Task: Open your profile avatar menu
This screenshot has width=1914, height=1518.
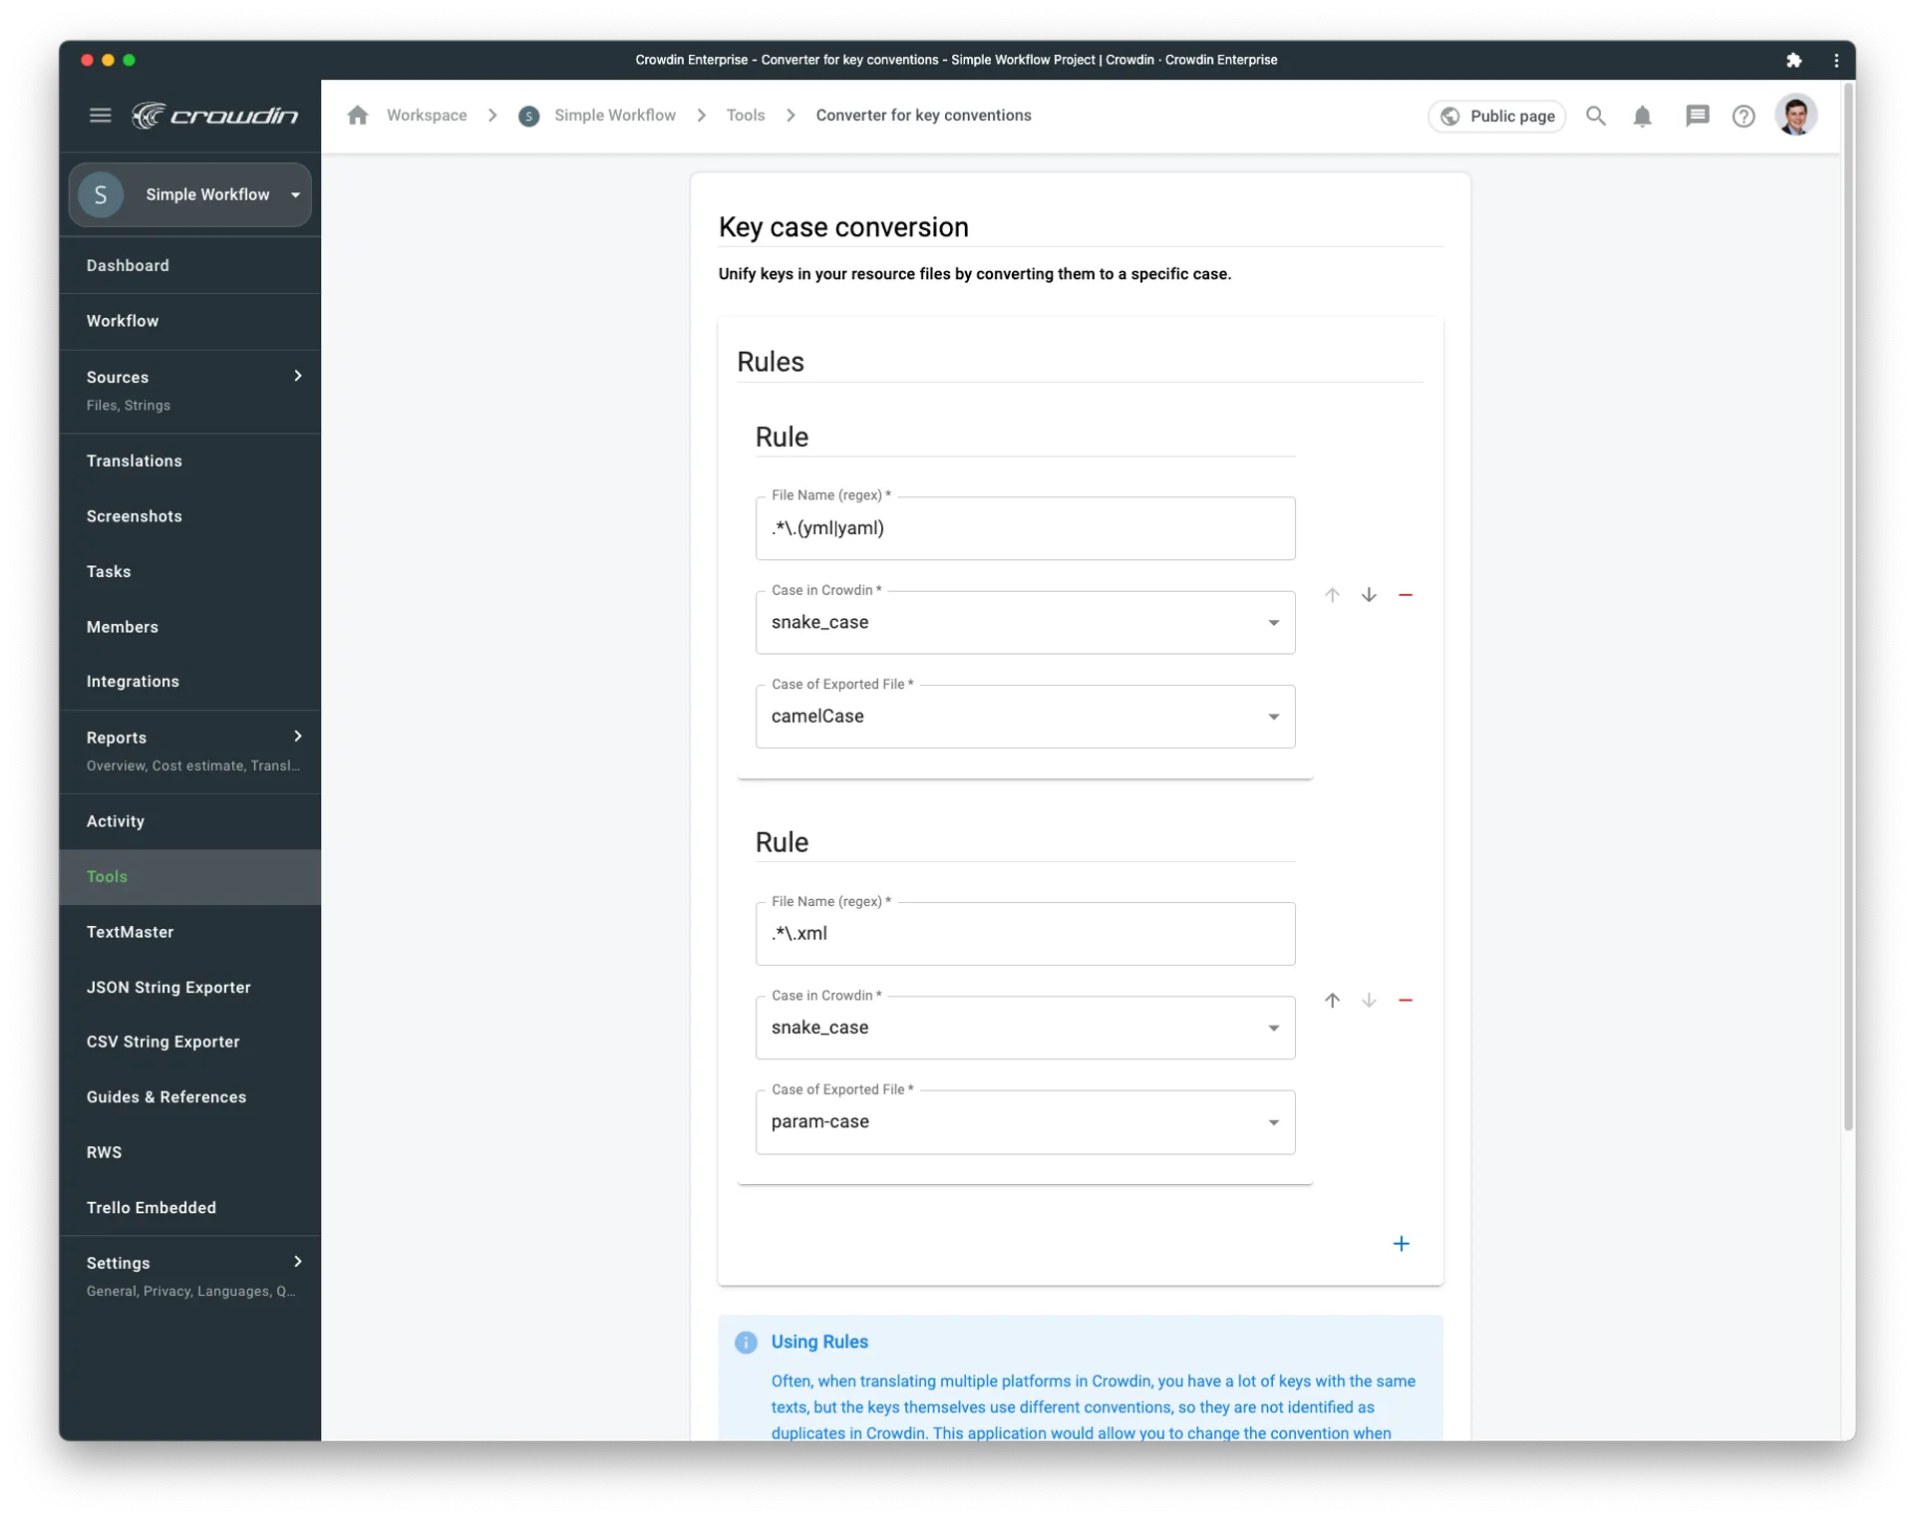Action: (x=1796, y=116)
